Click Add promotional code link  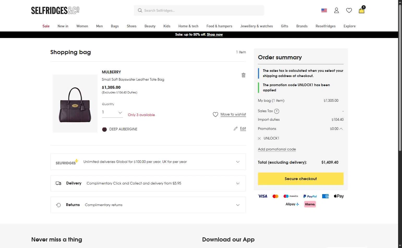277,149
